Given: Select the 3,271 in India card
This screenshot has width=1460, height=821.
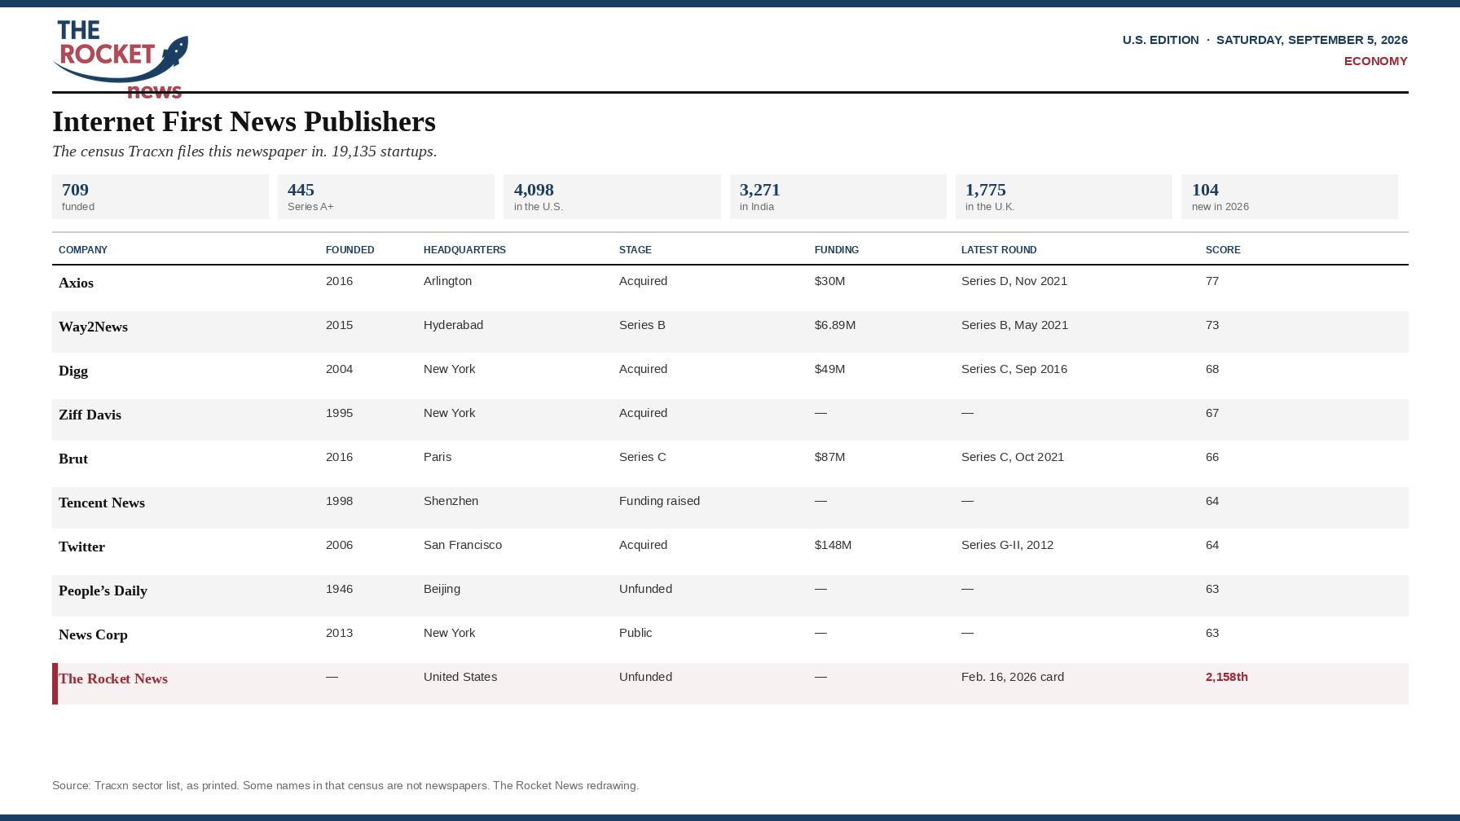Looking at the screenshot, I should (x=838, y=196).
